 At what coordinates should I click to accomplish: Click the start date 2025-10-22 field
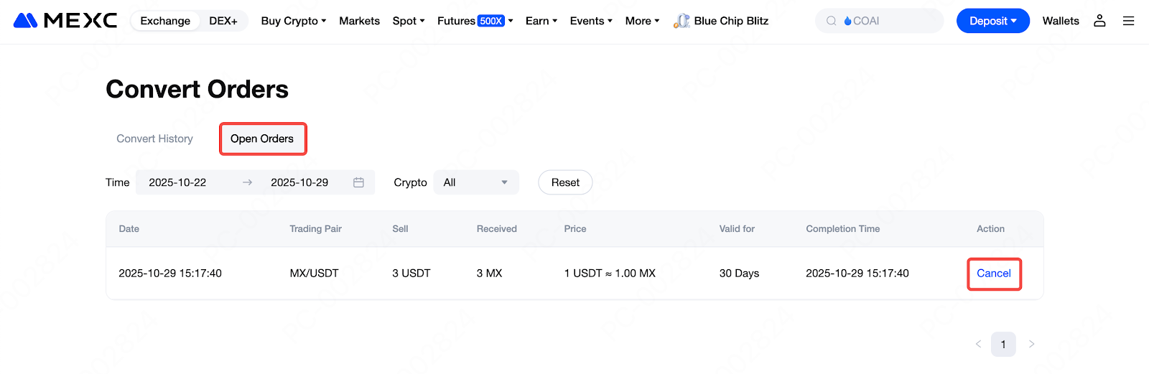[177, 182]
